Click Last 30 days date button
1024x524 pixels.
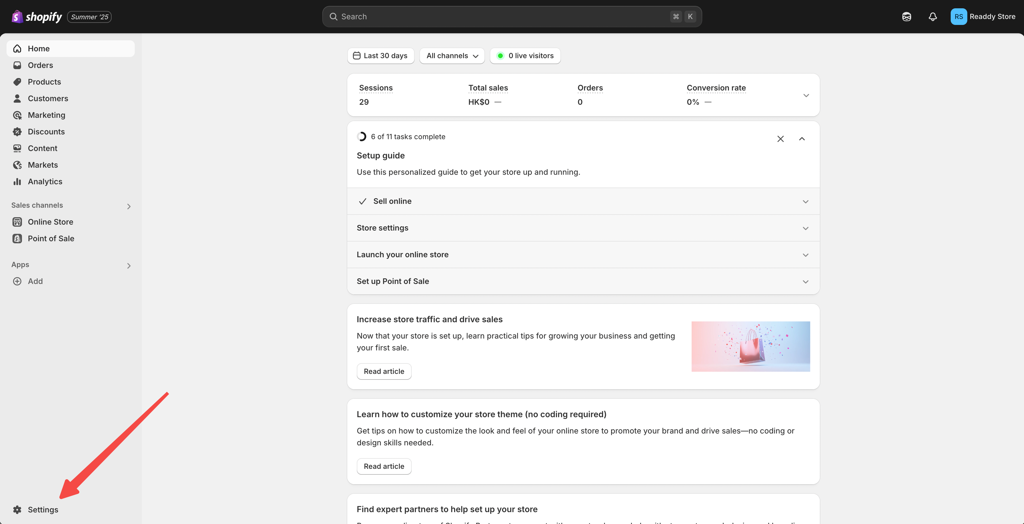pos(381,55)
